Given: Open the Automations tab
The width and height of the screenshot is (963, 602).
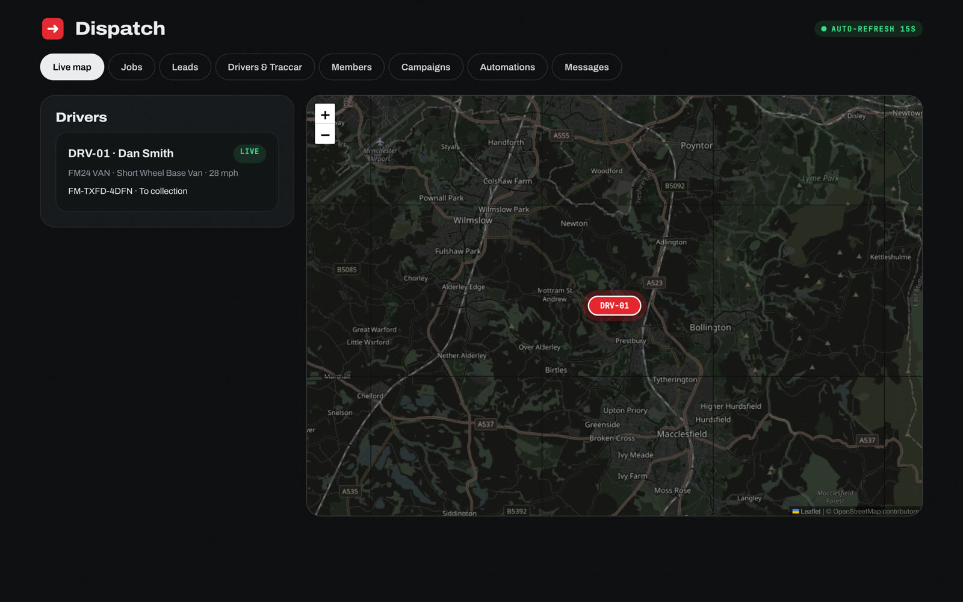Looking at the screenshot, I should tap(507, 67).
